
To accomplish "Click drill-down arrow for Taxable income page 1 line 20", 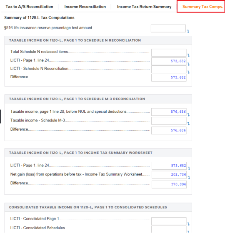I will 188,115.
